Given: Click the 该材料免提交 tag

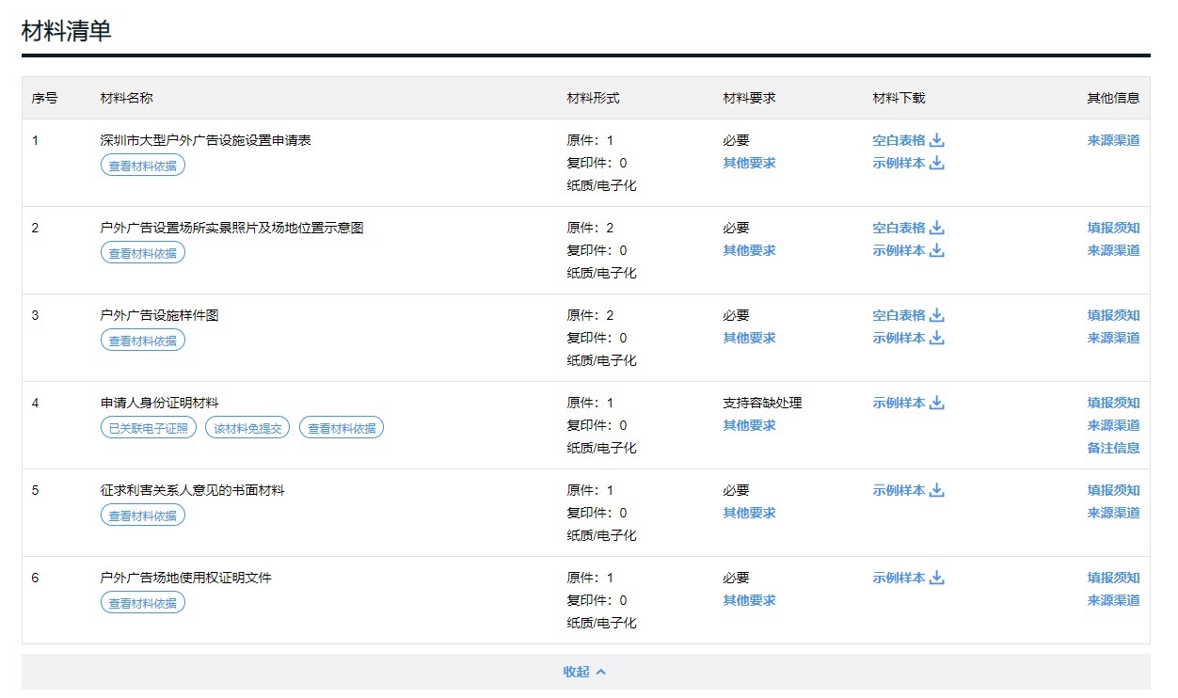Looking at the screenshot, I should pyautogui.click(x=247, y=426).
